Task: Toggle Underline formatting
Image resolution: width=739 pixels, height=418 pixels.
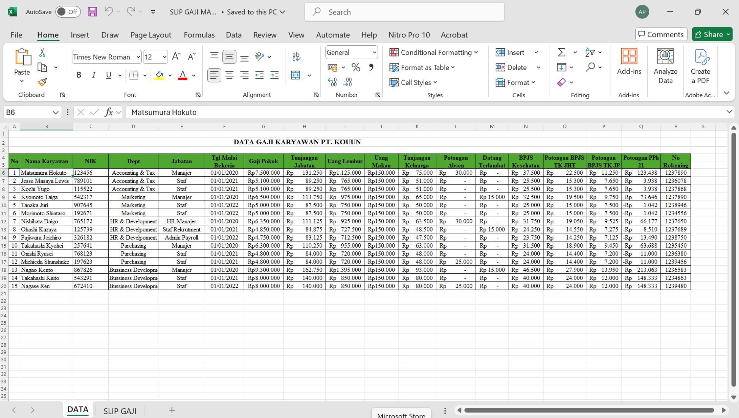Action: [x=108, y=75]
